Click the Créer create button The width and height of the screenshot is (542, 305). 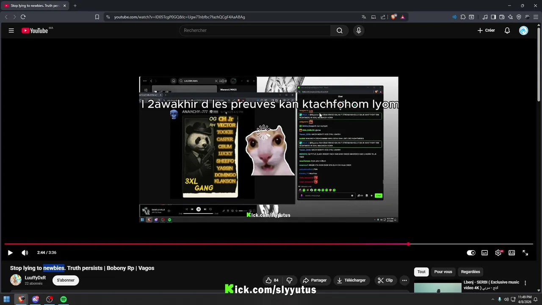pos(486,30)
